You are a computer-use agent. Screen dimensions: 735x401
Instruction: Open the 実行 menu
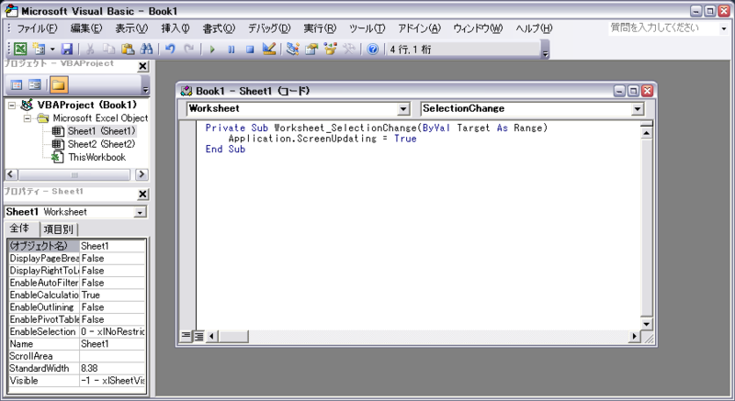[320, 28]
